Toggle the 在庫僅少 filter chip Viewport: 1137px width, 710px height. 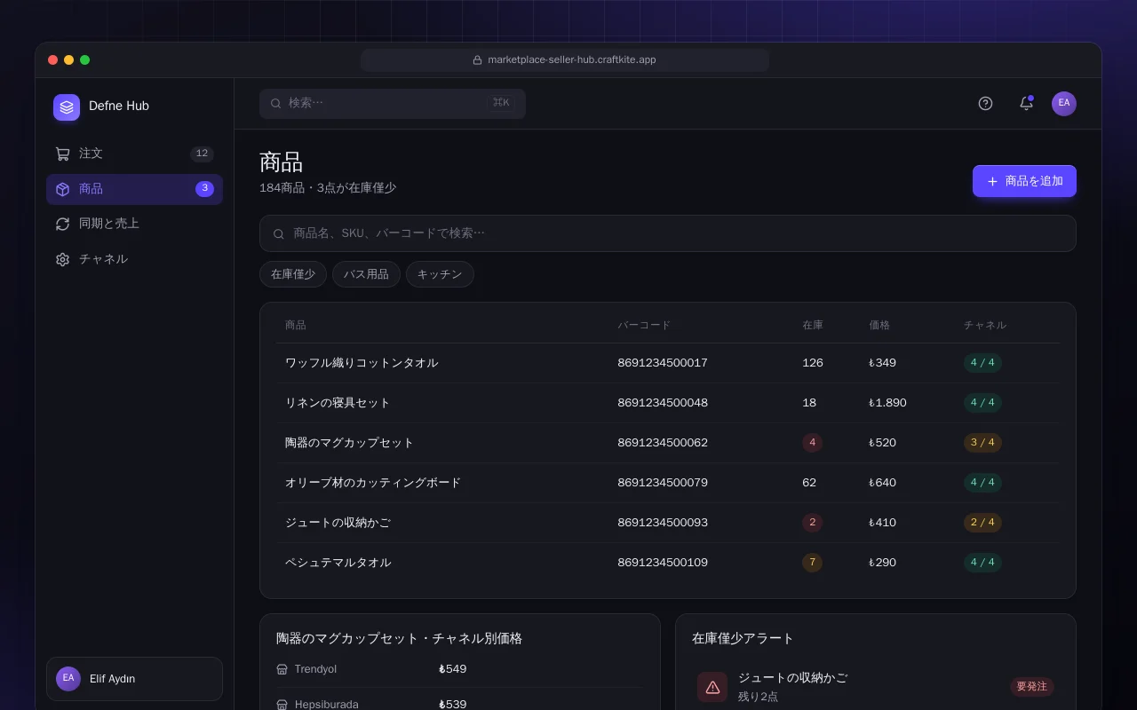pyautogui.click(x=293, y=274)
